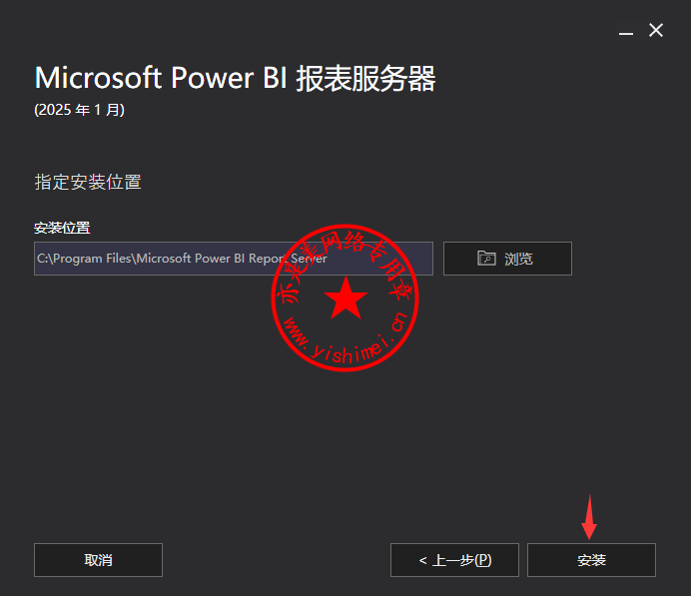Start installation with the 安装 button
The width and height of the screenshot is (691, 596).
pos(591,560)
